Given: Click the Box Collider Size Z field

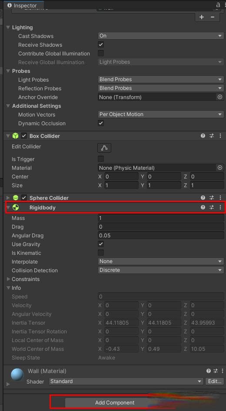Looking at the screenshot, I should (207, 185).
